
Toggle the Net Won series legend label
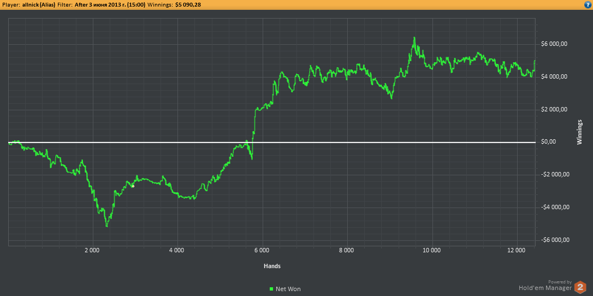(x=288, y=289)
